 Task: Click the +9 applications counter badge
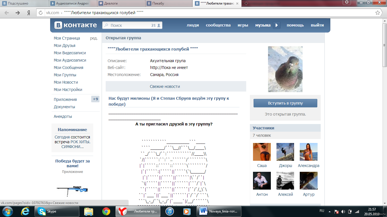[x=95, y=99]
